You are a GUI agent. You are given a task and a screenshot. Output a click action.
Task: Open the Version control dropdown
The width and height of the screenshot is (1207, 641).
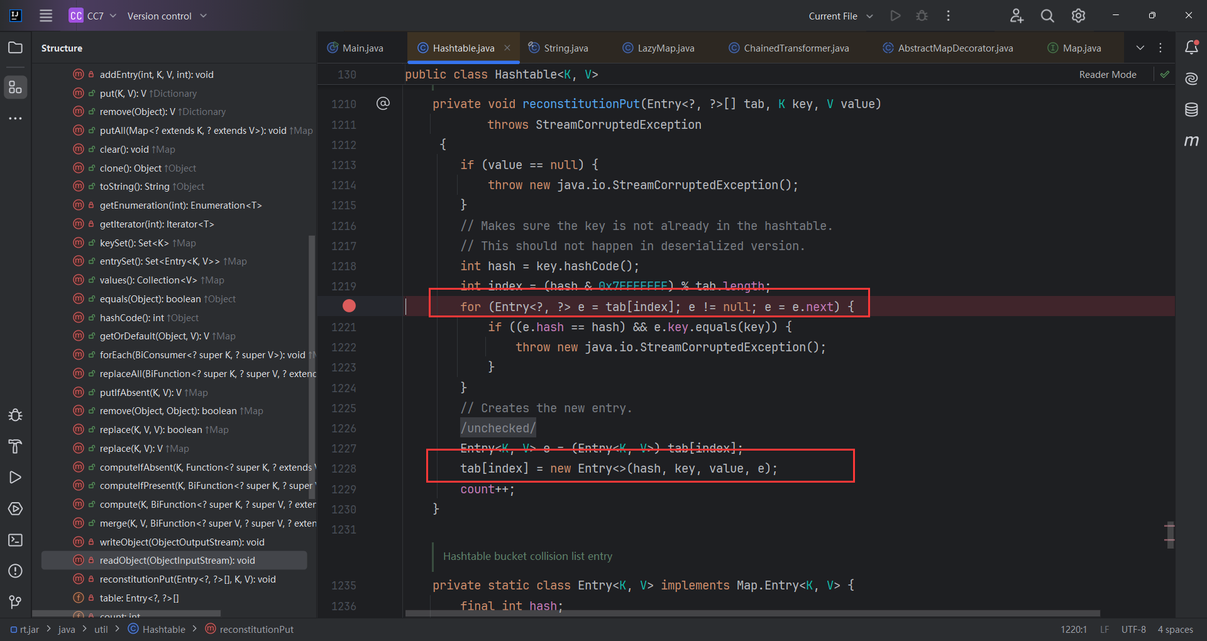click(x=167, y=16)
